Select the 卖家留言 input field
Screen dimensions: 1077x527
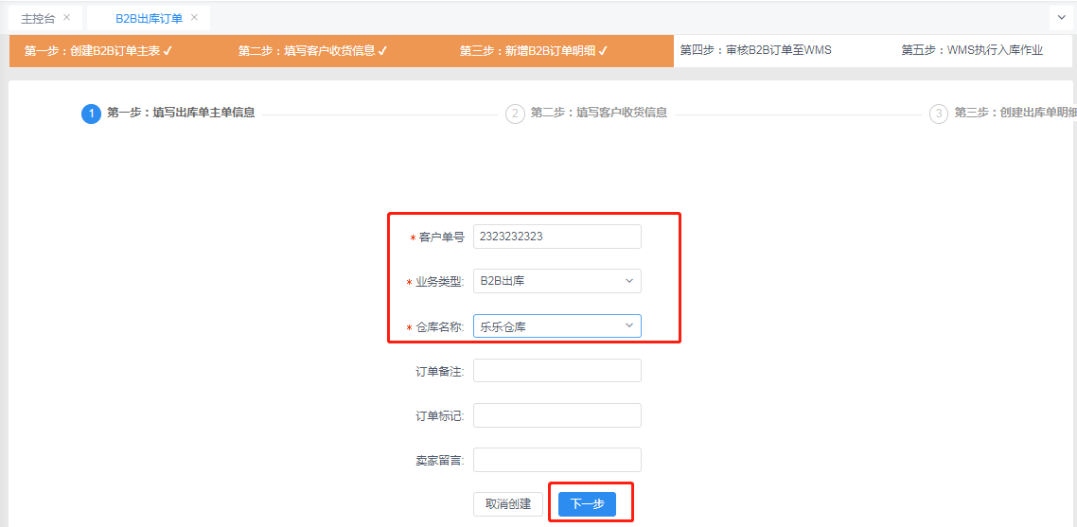[557, 460]
